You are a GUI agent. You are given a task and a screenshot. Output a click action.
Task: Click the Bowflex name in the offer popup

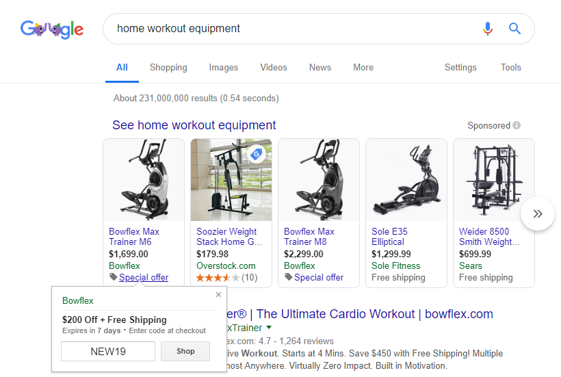click(77, 300)
